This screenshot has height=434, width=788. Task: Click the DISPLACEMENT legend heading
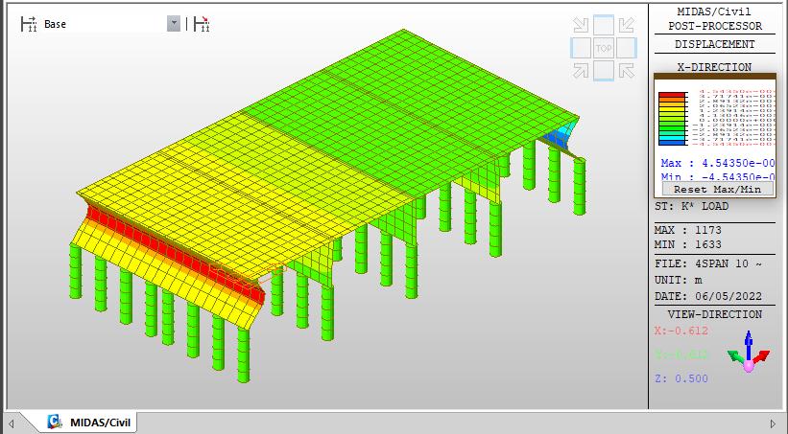[715, 44]
